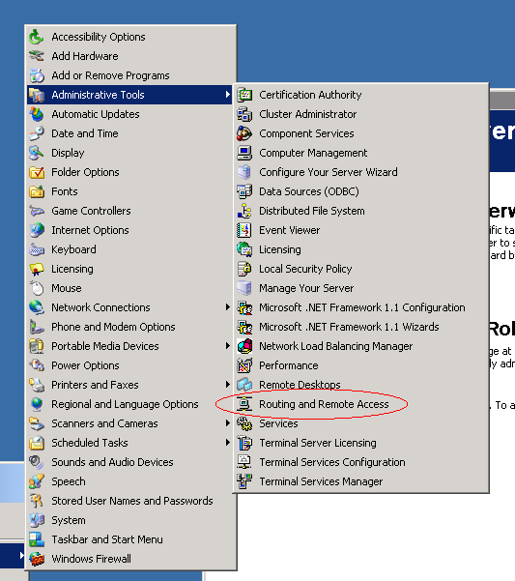Screen dimensions: 515x581
Task: Expand Printers and Faxes submenu arrow
Action: point(228,384)
